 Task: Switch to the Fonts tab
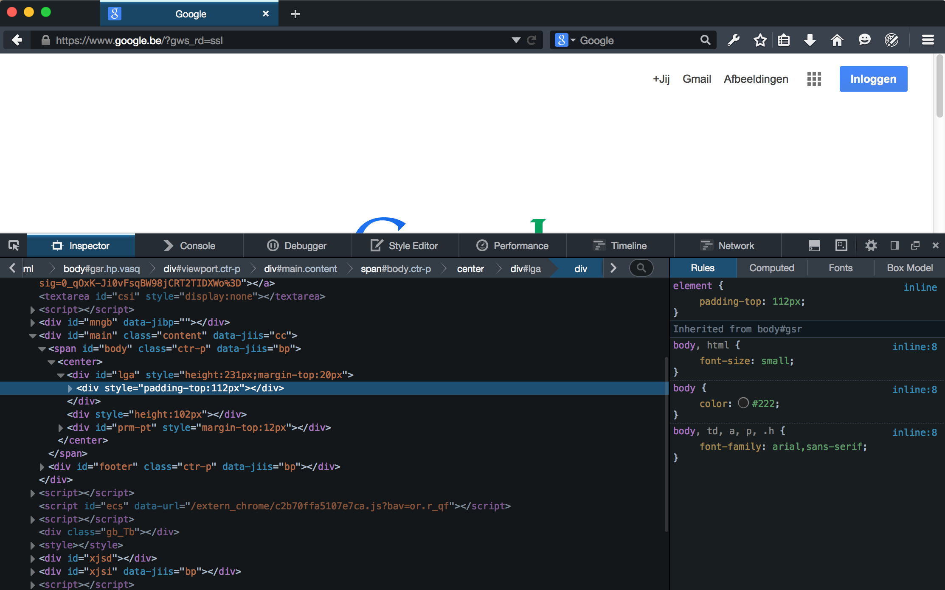point(840,268)
